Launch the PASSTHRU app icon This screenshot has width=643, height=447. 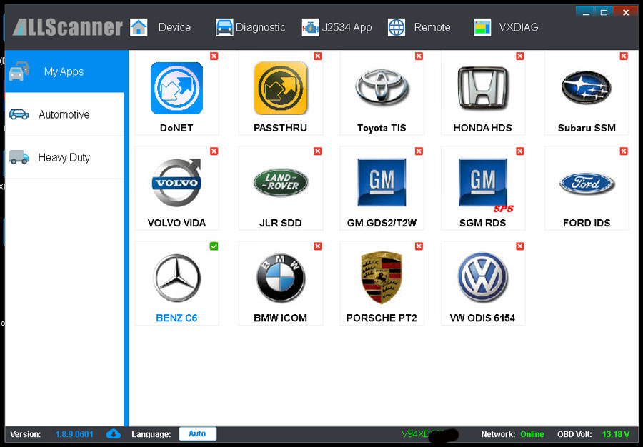[x=281, y=88]
